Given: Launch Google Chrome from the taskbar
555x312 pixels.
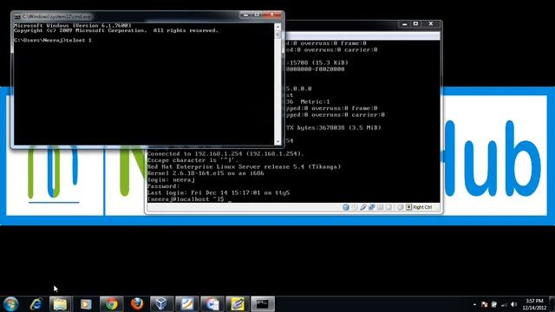Looking at the screenshot, I should [x=112, y=304].
